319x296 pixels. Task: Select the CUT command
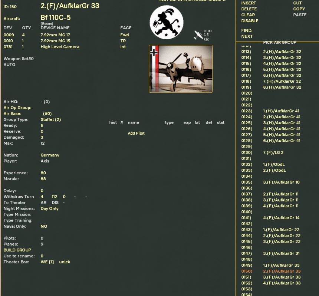[297, 3]
